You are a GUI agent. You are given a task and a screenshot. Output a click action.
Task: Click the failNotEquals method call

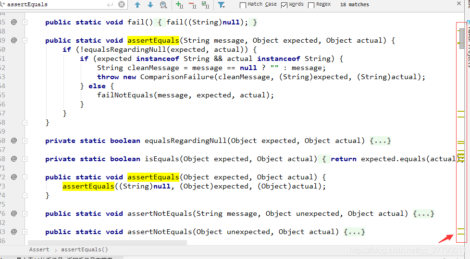pyautogui.click(x=125, y=95)
